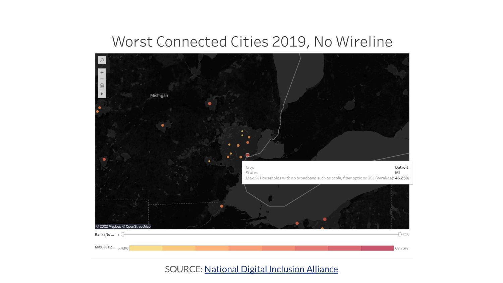Expand map tools with the arrow icon
The height and width of the screenshot is (283, 503).
point(102,94)
